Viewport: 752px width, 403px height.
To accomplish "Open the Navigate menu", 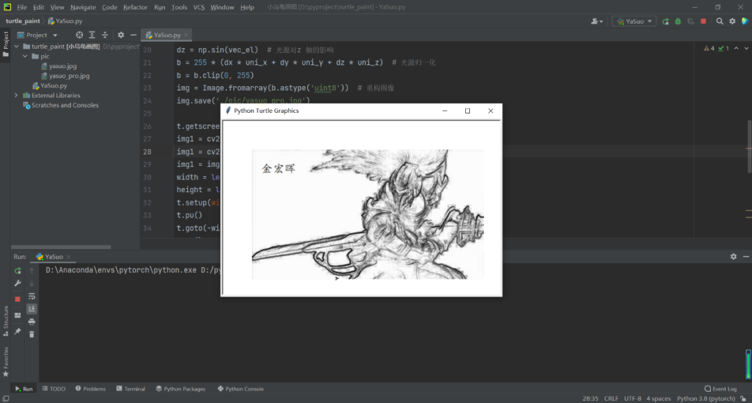I will point(83,7).
